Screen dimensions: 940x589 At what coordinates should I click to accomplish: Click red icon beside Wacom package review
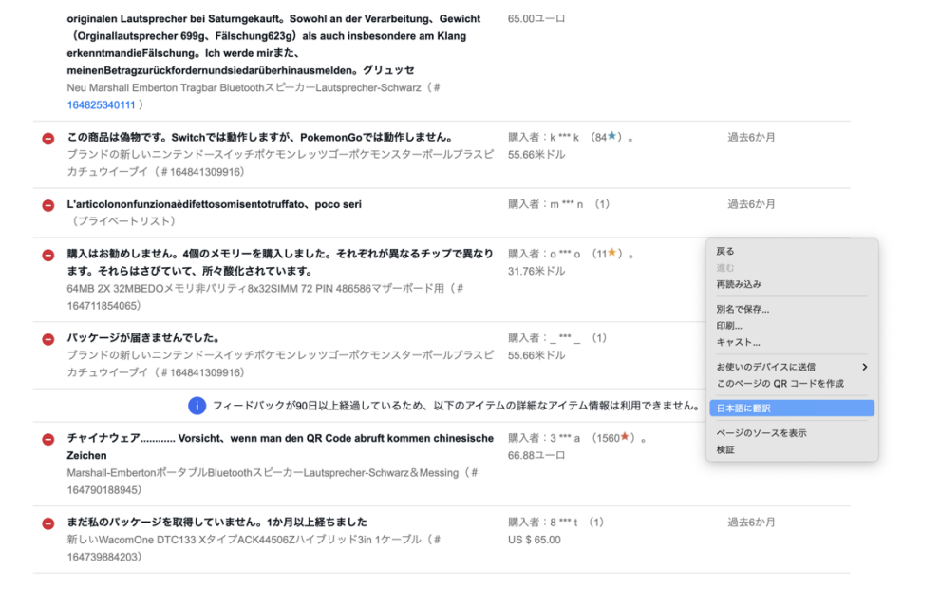pos(47,523)
